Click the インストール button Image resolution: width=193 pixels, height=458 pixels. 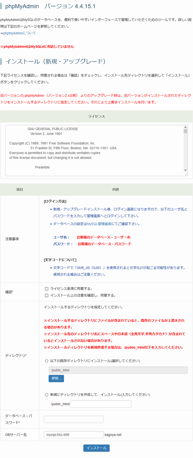pos(96,448)
